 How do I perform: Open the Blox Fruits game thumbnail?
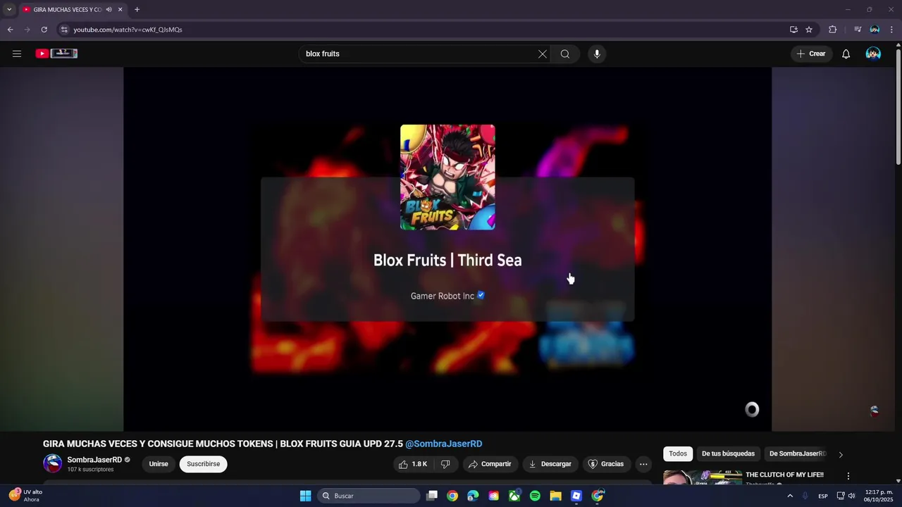[447, 177]
